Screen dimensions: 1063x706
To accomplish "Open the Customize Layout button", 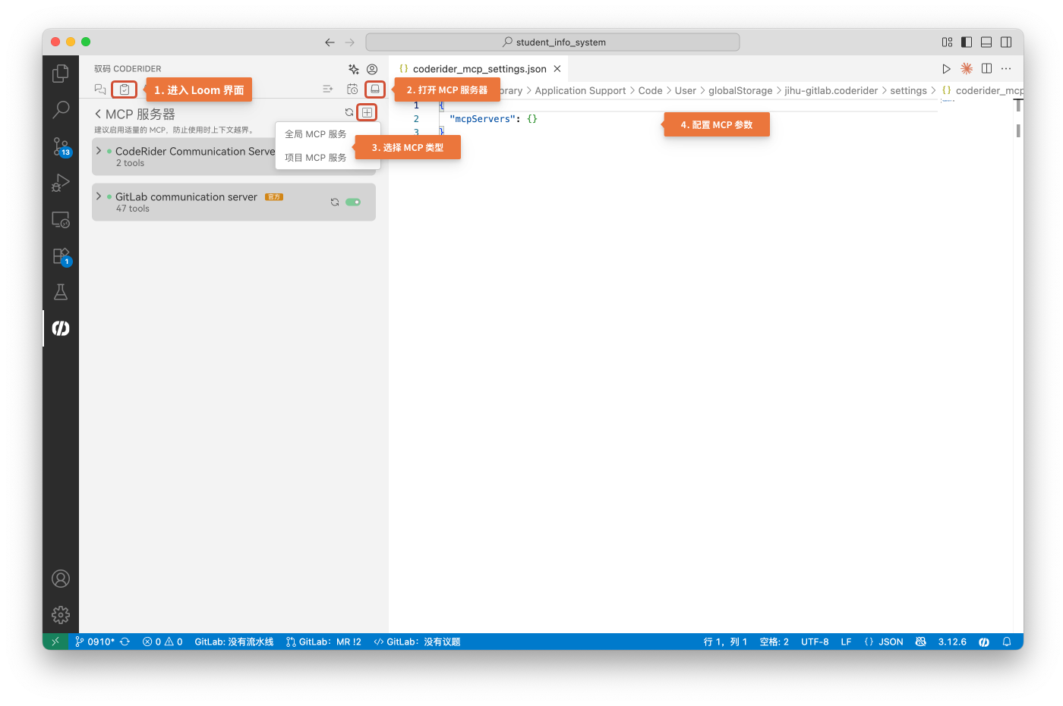I will coord(947,42).
